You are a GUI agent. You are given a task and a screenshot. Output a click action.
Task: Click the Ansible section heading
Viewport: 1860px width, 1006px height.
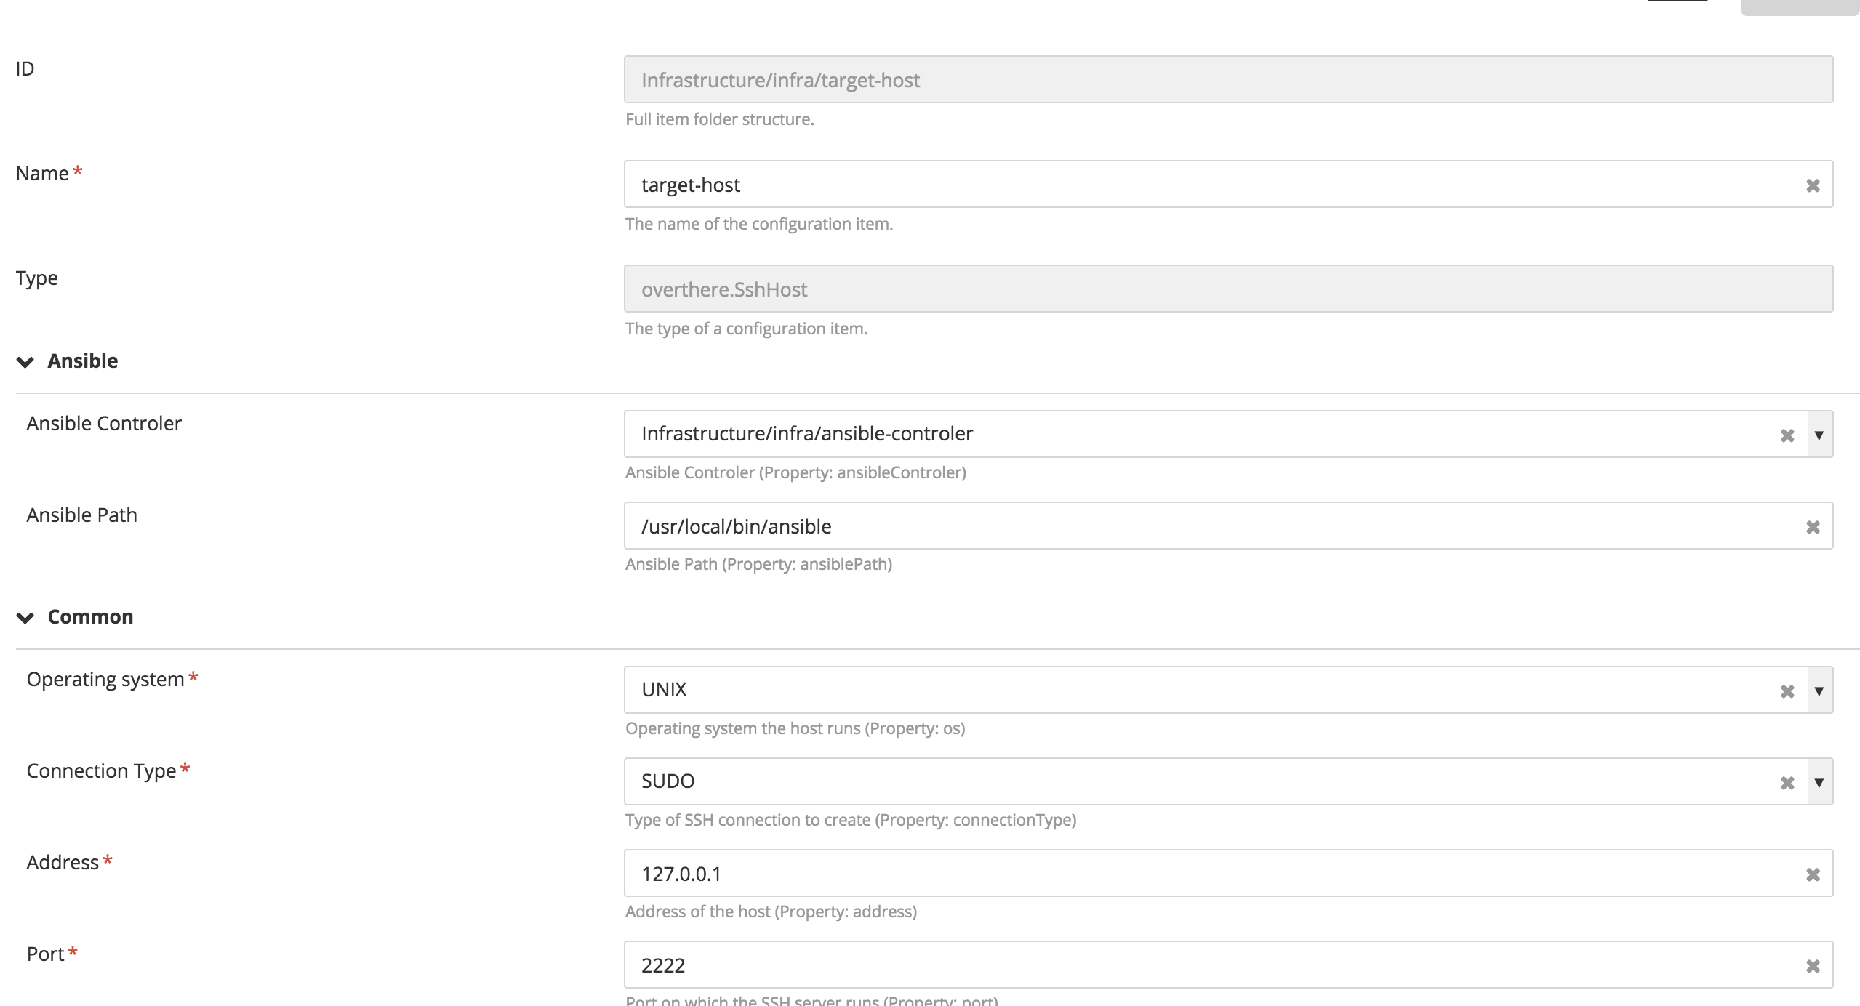(x=83, y=361)
